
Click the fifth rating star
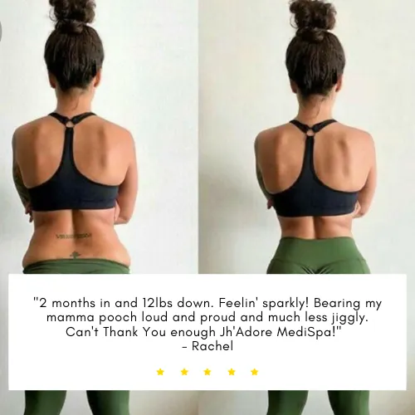pos(255,372)
